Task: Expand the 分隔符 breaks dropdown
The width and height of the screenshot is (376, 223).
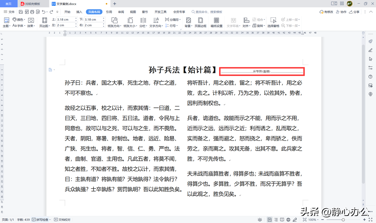Action: coord(173,19)
